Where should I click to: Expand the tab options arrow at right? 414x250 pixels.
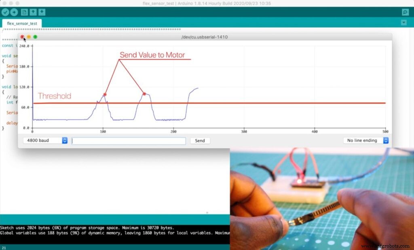[403, 23]
